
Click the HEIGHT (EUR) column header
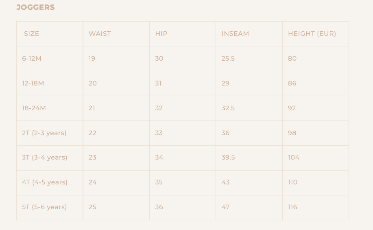tap(312, 34)
